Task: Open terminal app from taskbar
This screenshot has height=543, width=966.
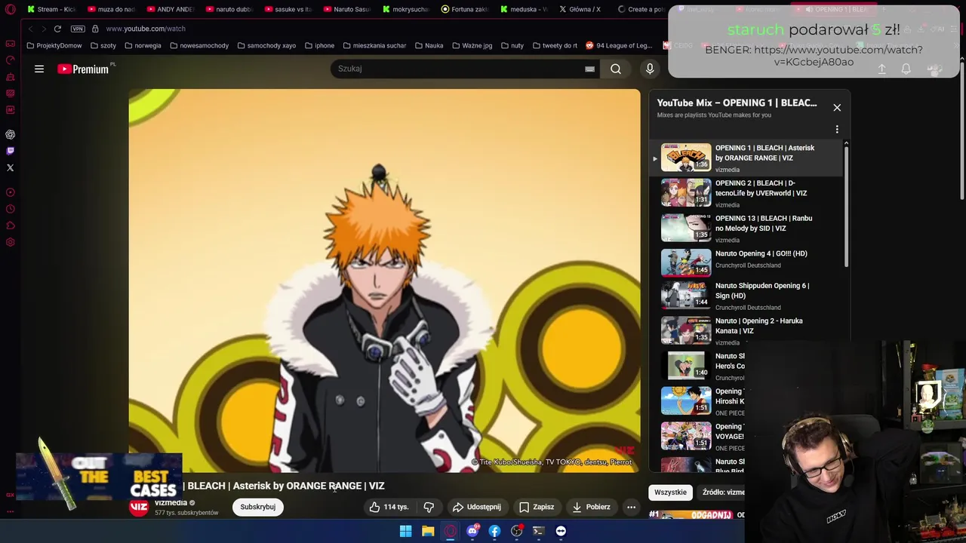Action: point(539,531)
